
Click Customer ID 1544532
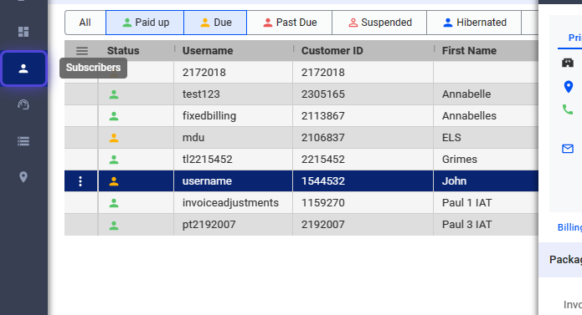[x=323, y=181]
